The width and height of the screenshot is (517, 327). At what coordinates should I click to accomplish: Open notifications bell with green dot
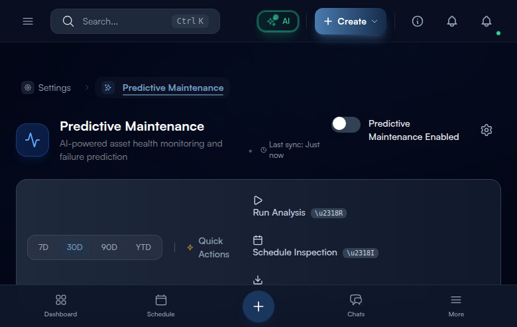tap(487, 21)
